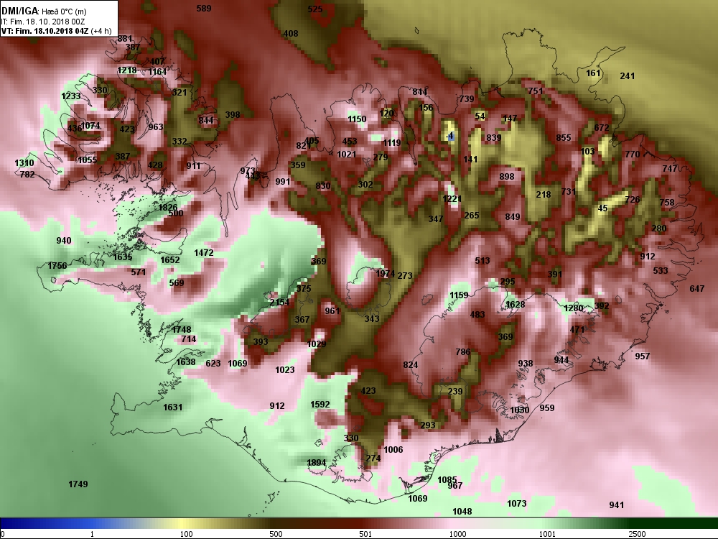
Task: Click the 1073 height value
Action: [x=516, y=503]
